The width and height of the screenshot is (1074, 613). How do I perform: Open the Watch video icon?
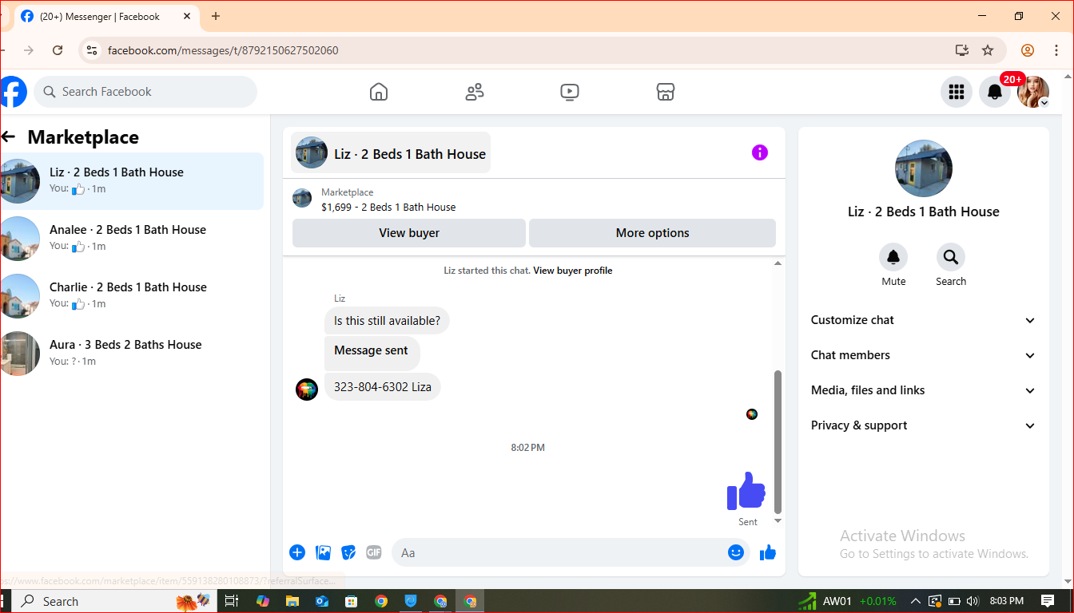click(x=570, y=92)
